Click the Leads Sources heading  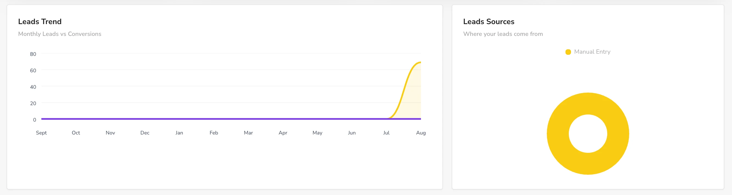[x=489, y=22]
